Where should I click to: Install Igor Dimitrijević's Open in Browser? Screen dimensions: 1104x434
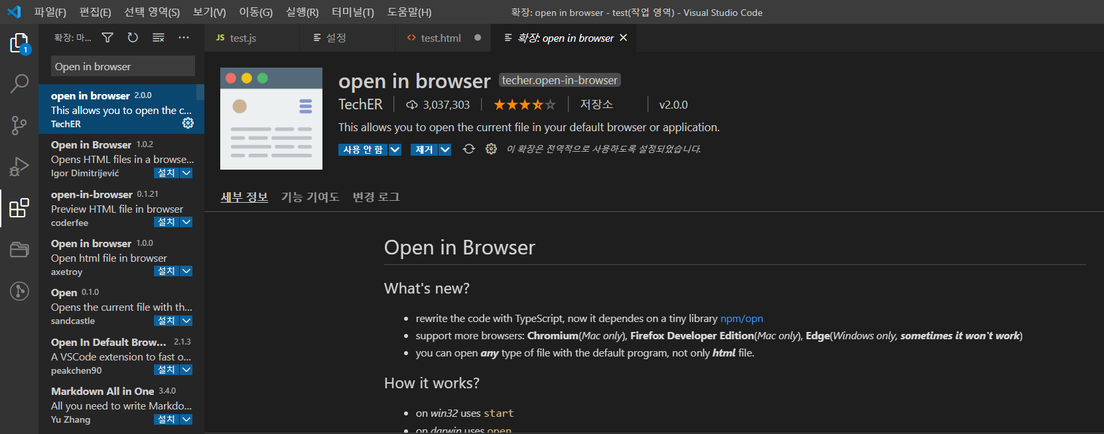pos(167,173)
